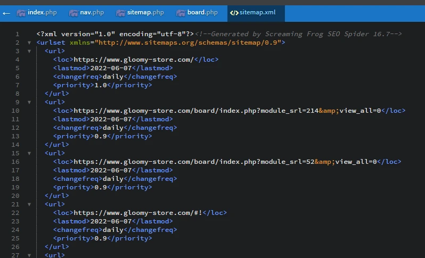Click the &amp; entity on line 16

pos(325,162)
